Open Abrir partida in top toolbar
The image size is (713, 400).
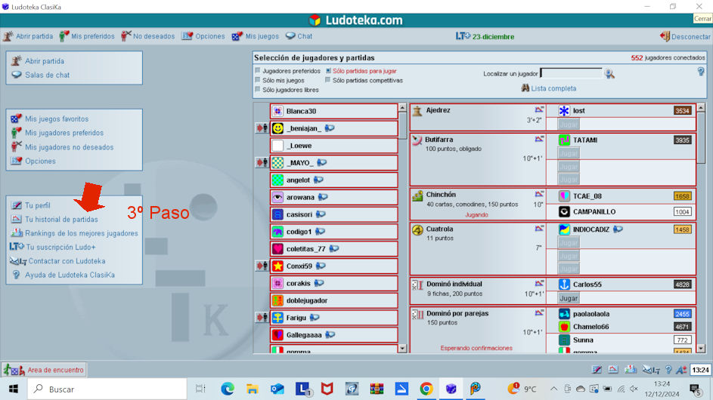(x=28, y=36)
